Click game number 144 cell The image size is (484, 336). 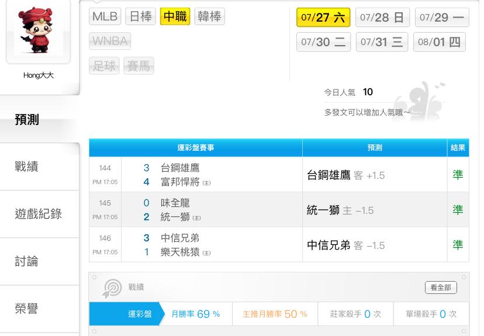point(105,168)
